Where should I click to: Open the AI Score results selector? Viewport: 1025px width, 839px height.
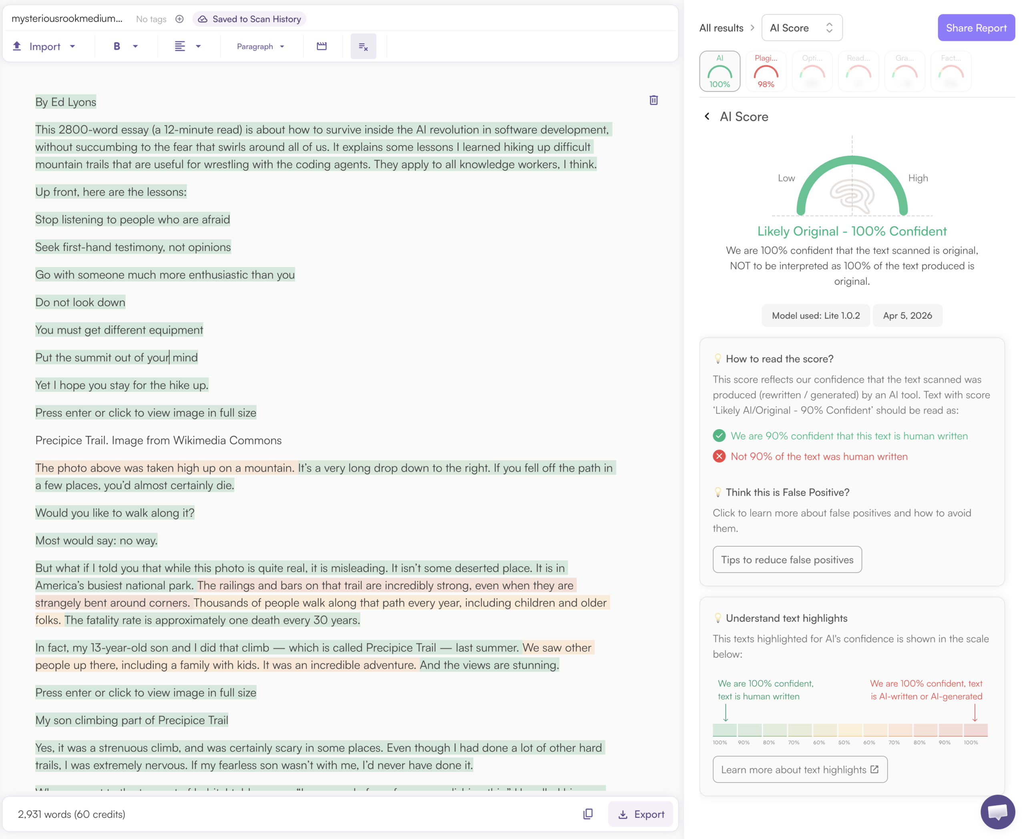click(801, 28)
